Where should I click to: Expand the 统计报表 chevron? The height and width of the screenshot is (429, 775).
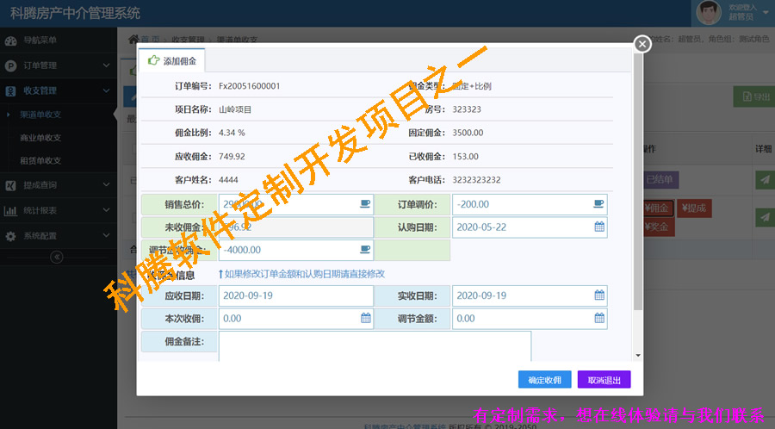pyautogui.click(x=106, y=210)
